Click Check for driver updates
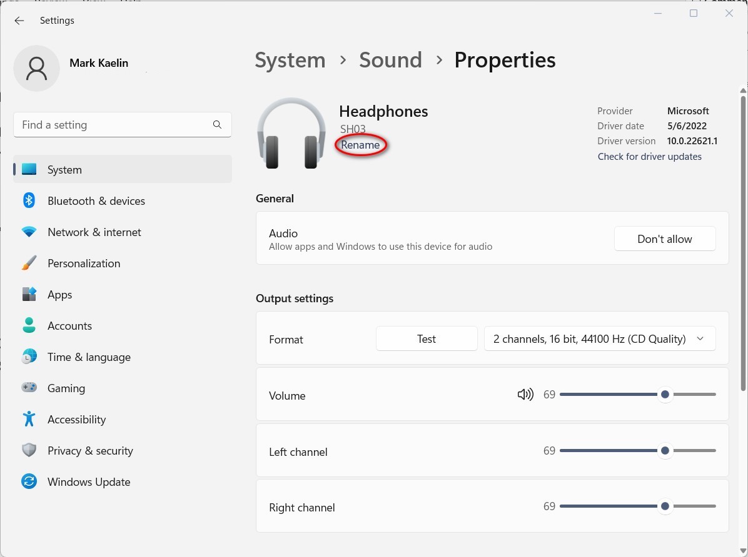748x557 pixels. tap(649, 156)
